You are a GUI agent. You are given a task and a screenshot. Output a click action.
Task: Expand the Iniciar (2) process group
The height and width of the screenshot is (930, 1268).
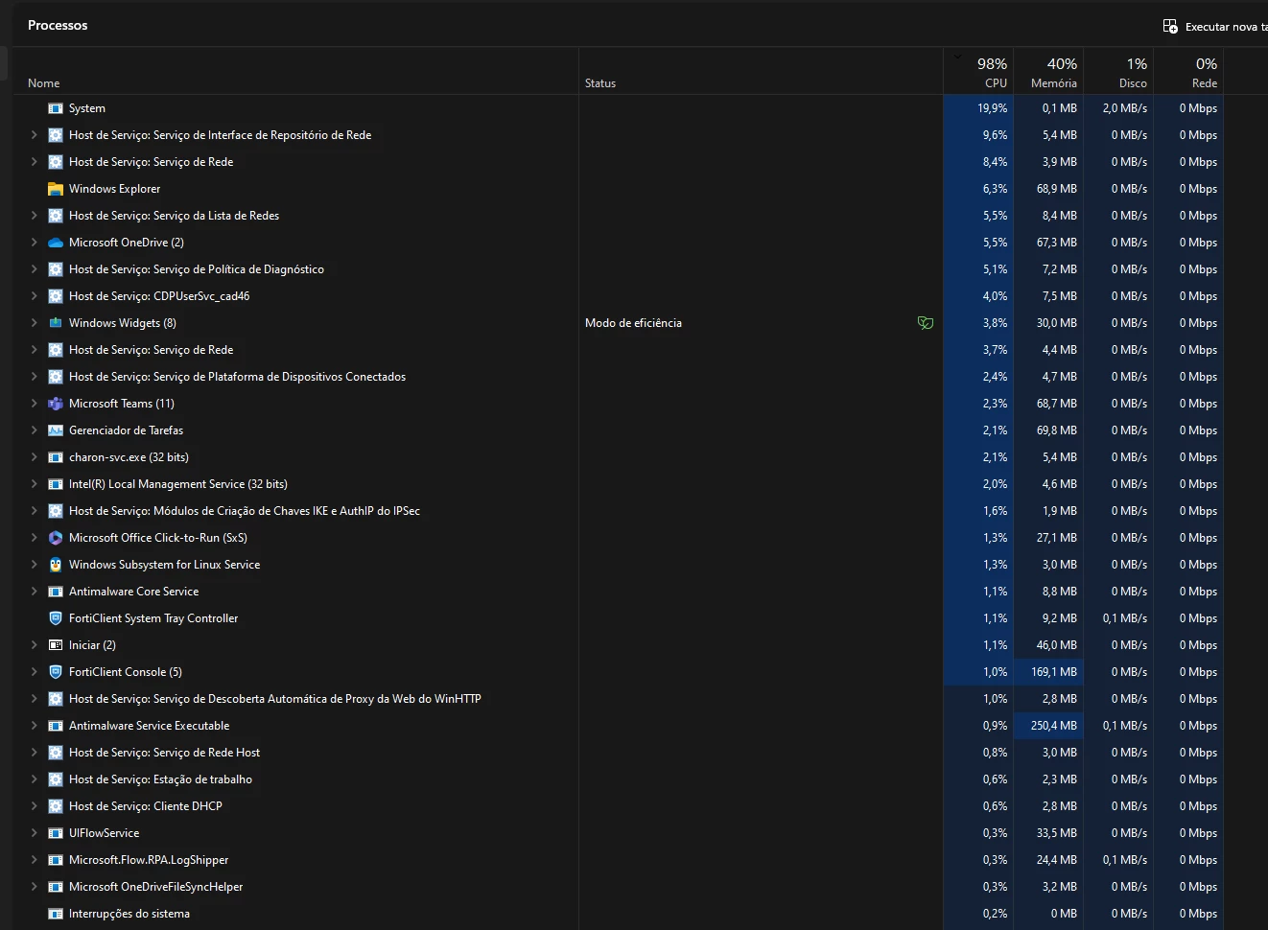(35, 645)
